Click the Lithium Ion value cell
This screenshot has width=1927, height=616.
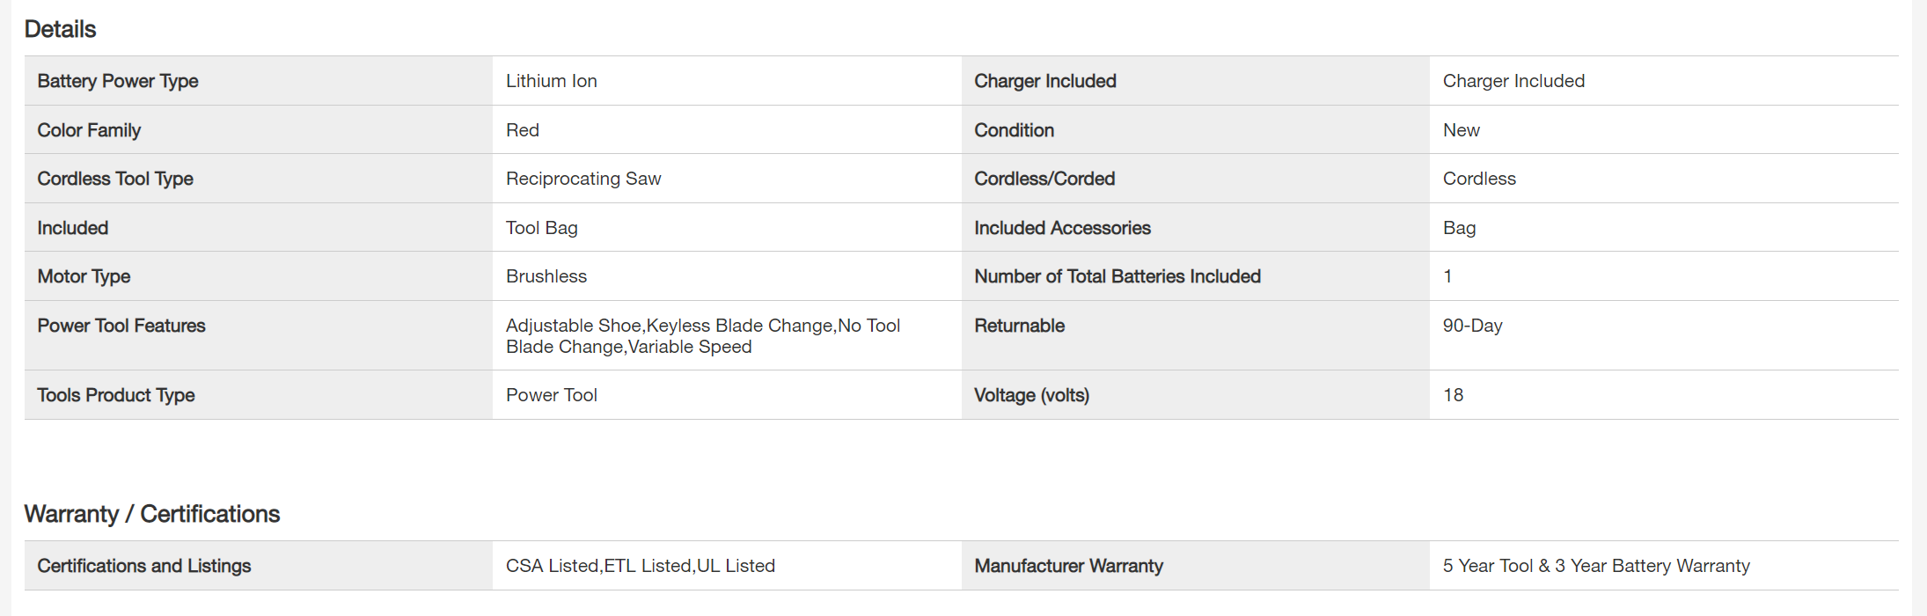(x=551, y=81)
